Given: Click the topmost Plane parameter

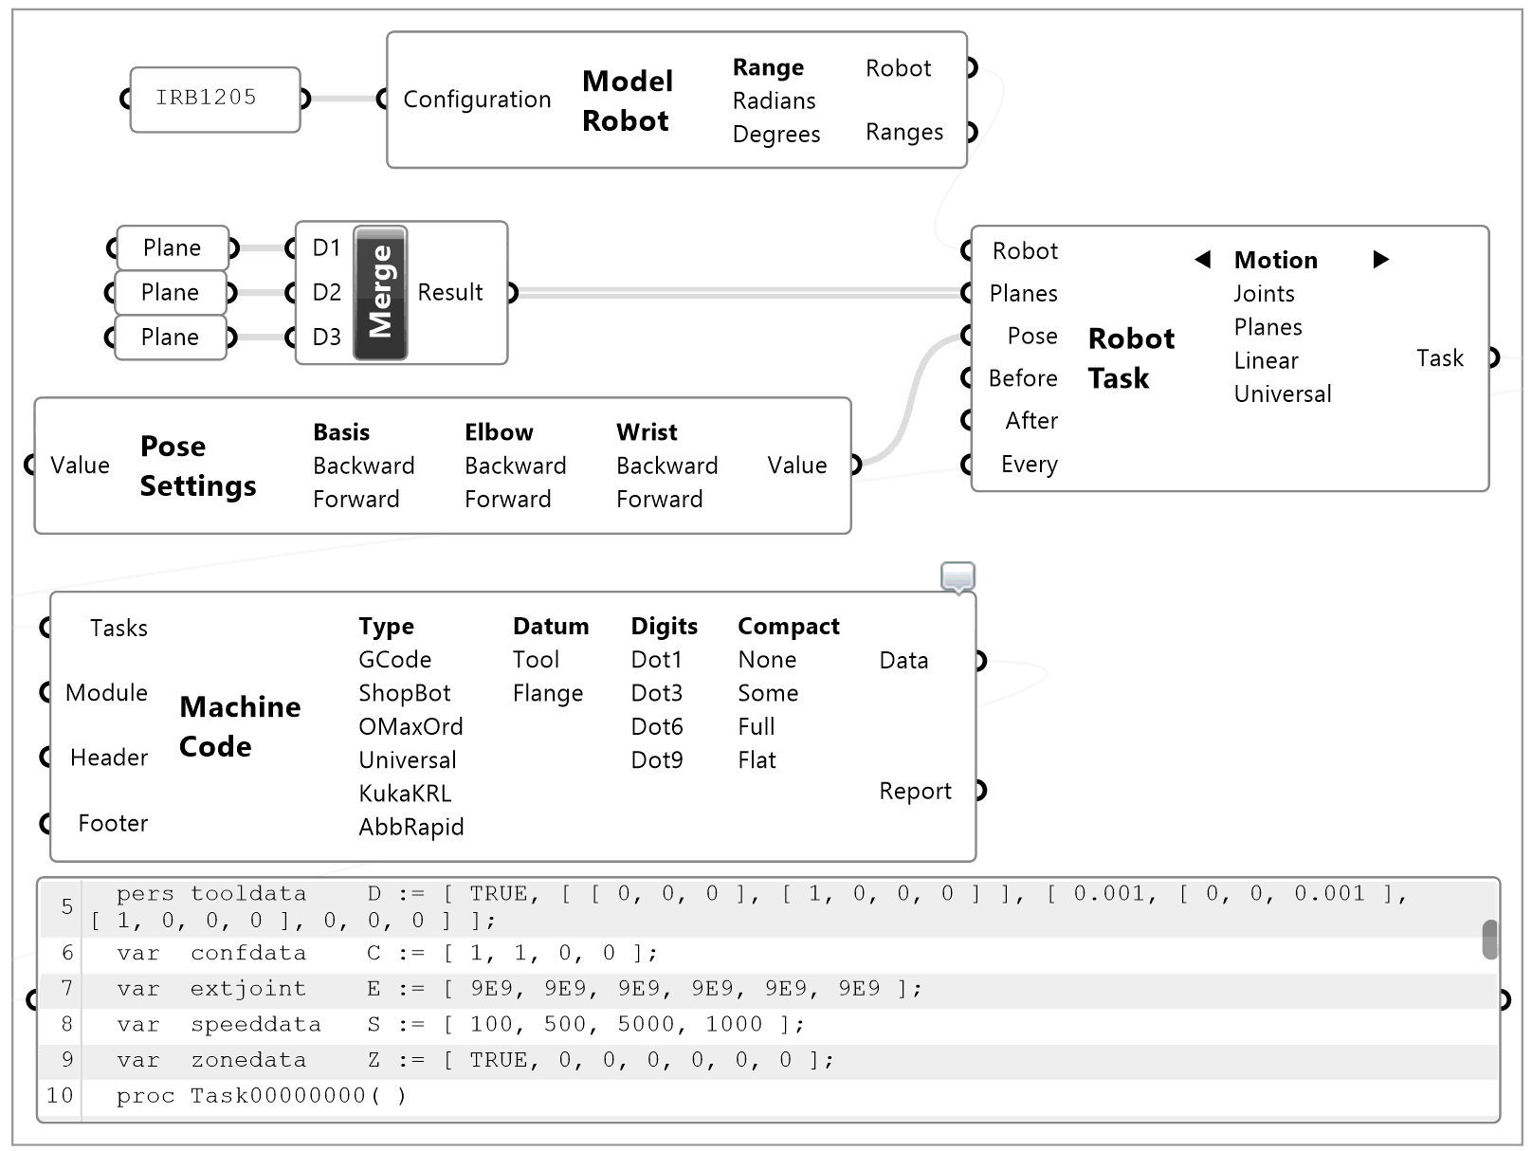Looking at the screenshot, I should (172, 247).
